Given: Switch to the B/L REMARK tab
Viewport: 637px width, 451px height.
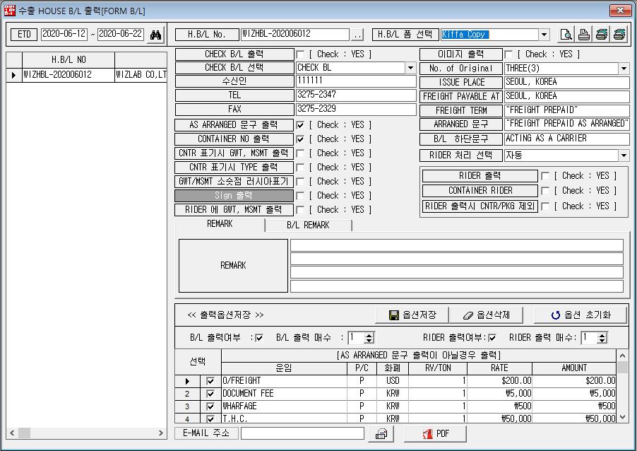Looking at the screenshot, I should pos(308,225).
